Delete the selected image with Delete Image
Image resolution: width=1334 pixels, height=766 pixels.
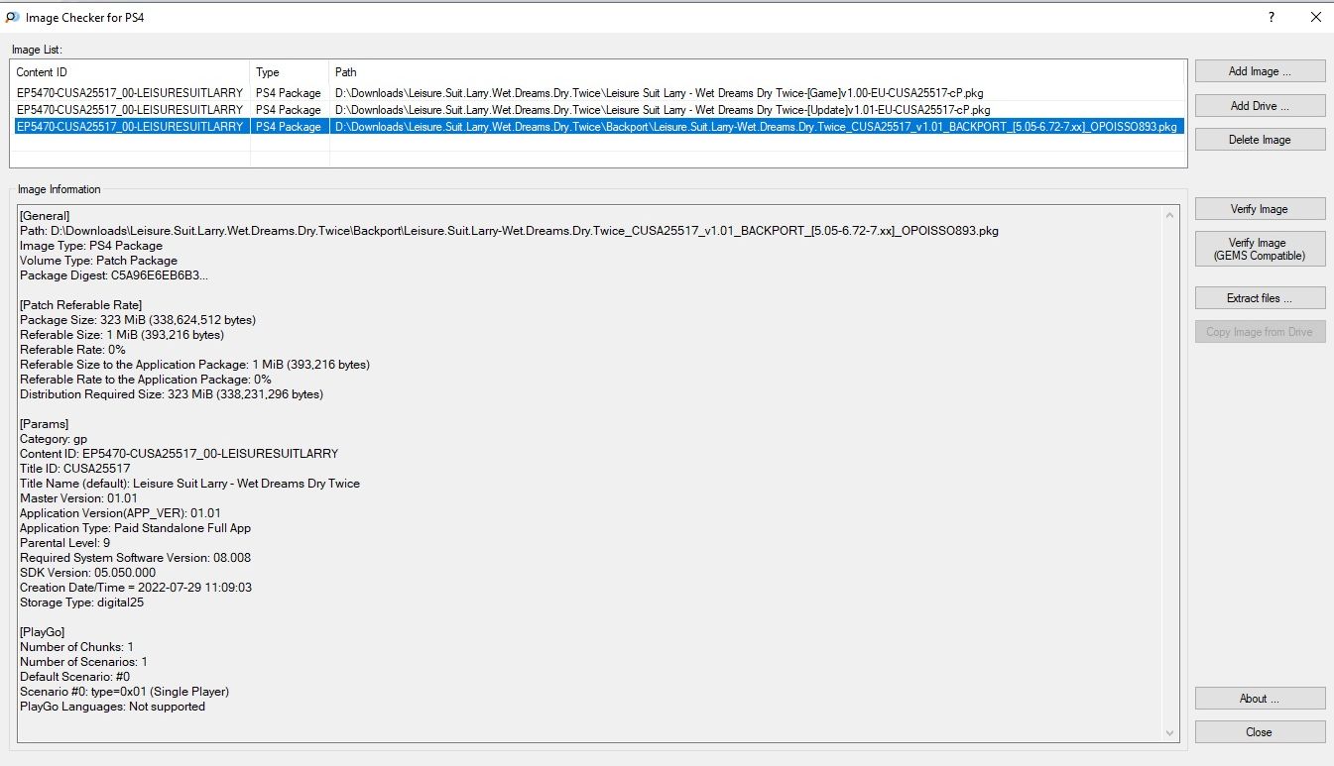pos(1260,140)
